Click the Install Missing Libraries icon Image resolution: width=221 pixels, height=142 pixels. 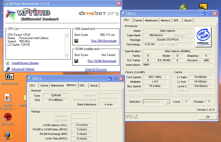point(8,63)
